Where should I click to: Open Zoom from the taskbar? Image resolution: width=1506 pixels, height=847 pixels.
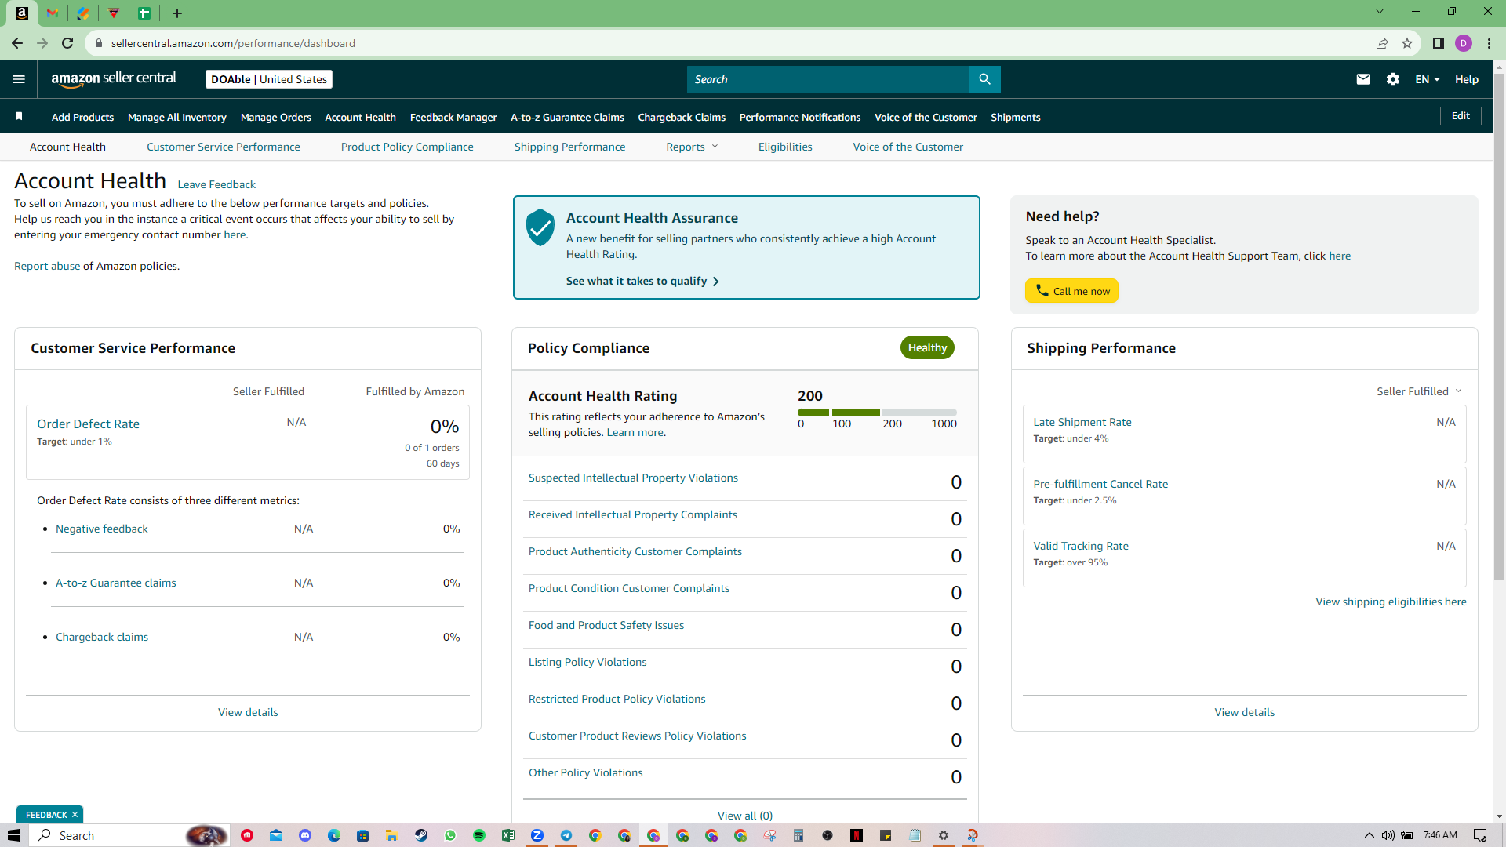pos(537,835)
